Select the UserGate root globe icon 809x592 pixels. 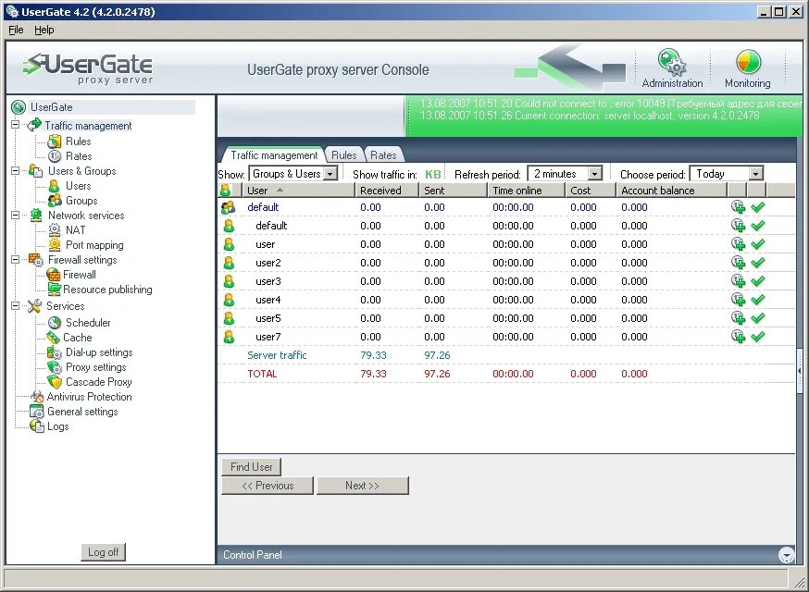[x=19, y=107]
